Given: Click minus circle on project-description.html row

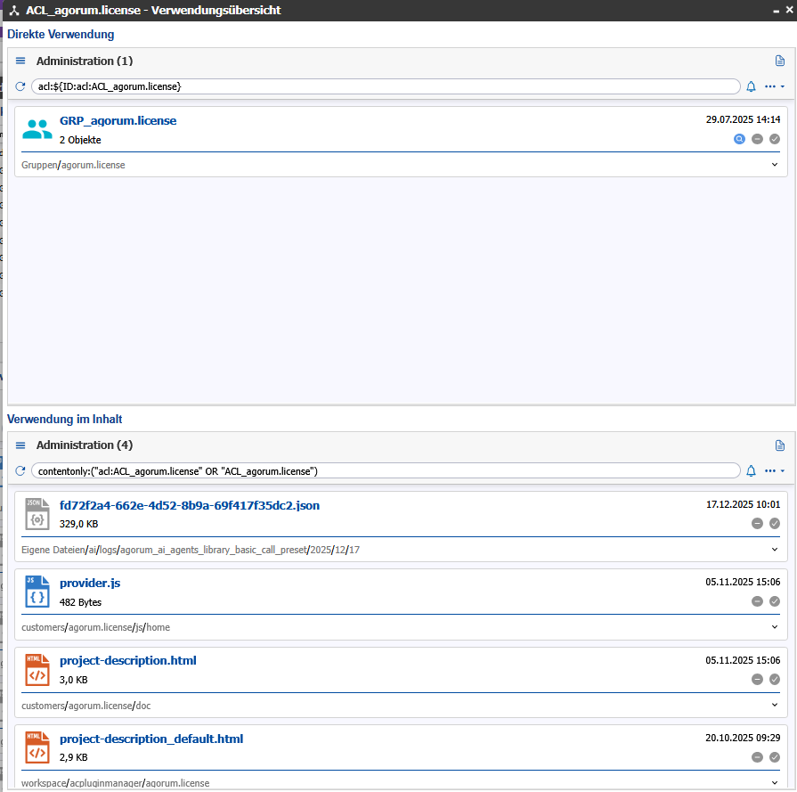Looking at the screenshot, I should (x=757, y=679).
